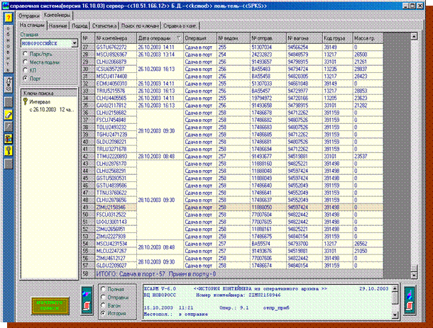Select container cell "GSTU6762272"
This screenshot has width=433, height=328.
point(116,47)
